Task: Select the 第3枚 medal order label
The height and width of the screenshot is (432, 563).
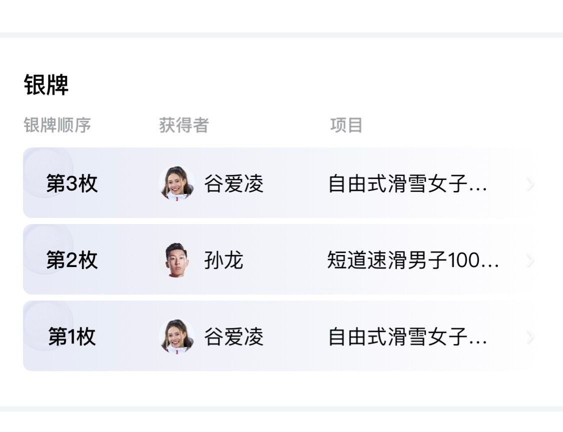Action: [x=72, y=183]
